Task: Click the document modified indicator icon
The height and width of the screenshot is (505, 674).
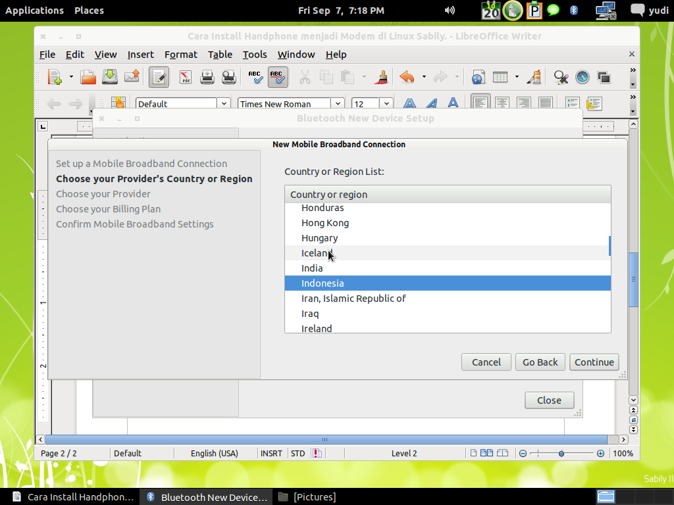Action: pos(317,454)
